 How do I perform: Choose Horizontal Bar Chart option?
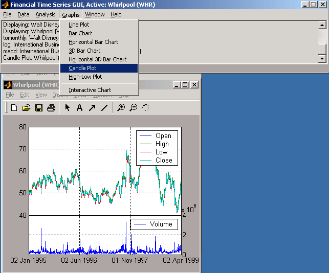click(x=99, y=42)
